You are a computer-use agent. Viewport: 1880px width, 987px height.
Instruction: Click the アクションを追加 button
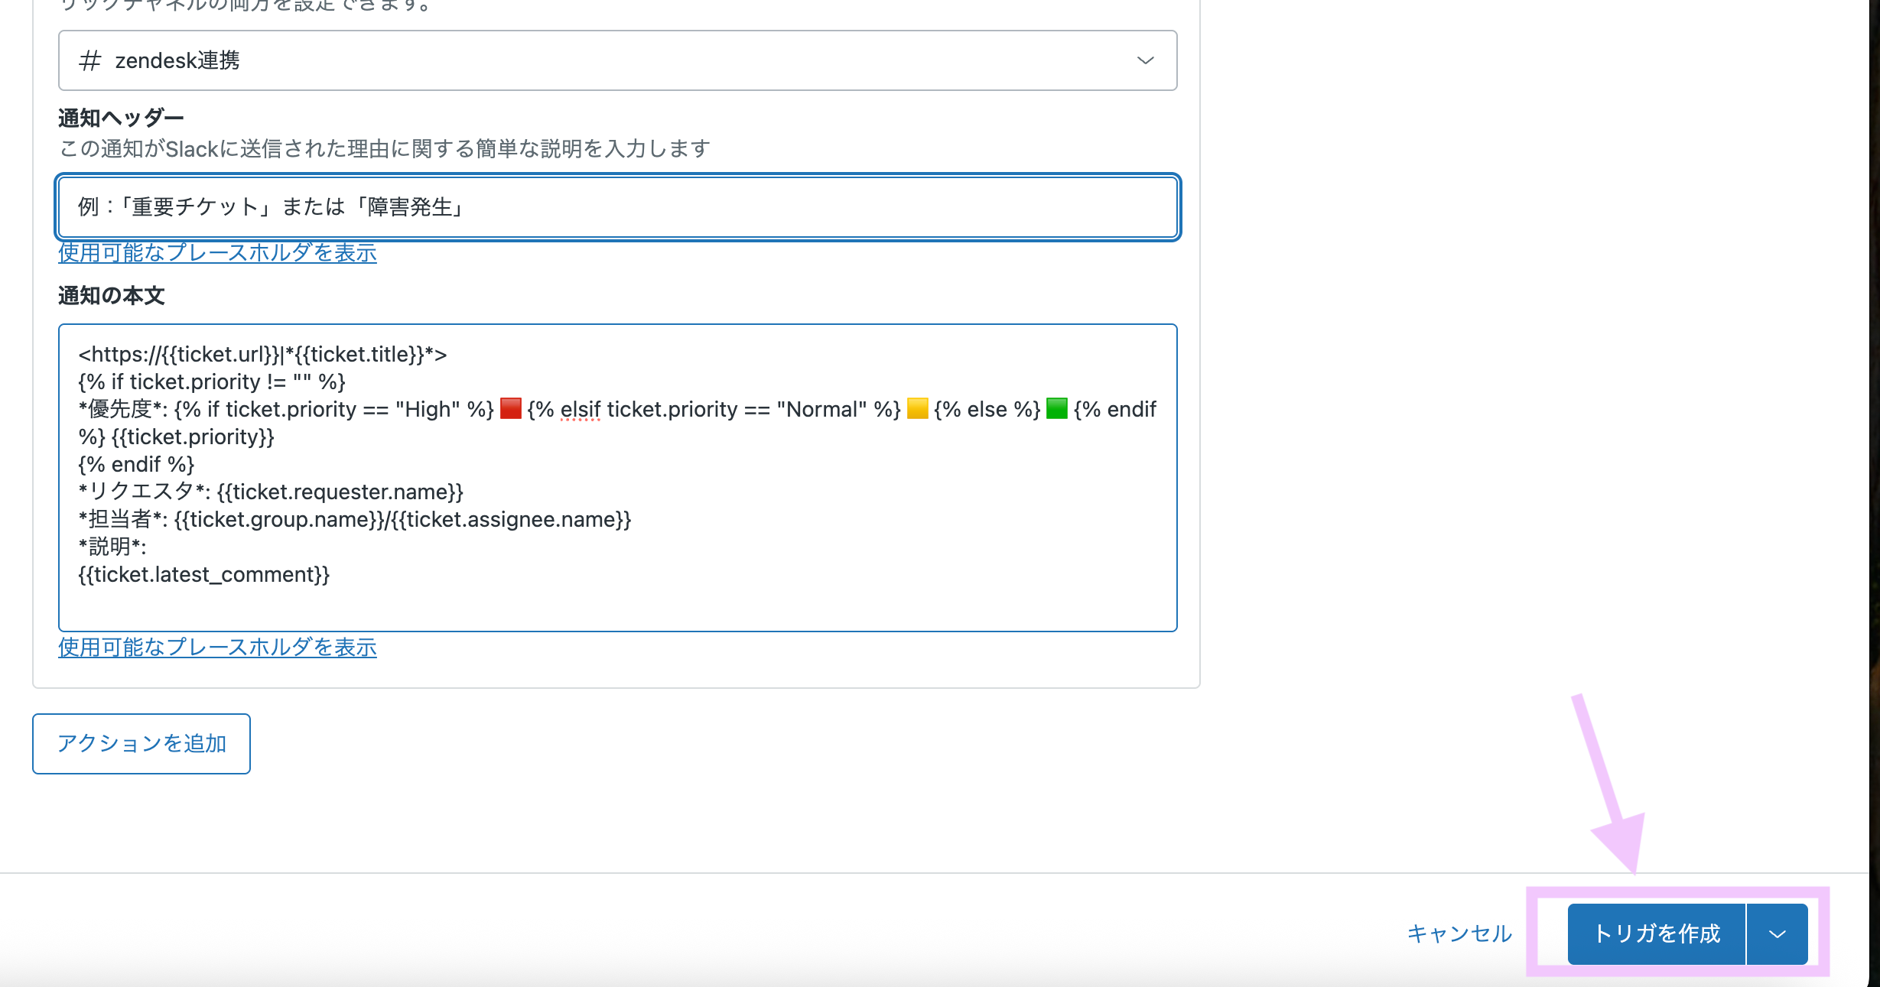141,744
